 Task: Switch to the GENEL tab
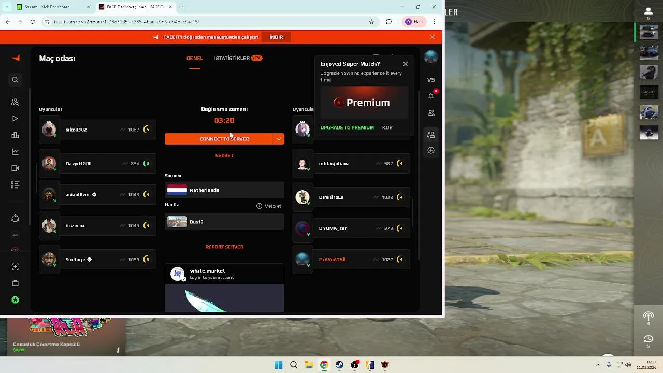pos(195,58)
